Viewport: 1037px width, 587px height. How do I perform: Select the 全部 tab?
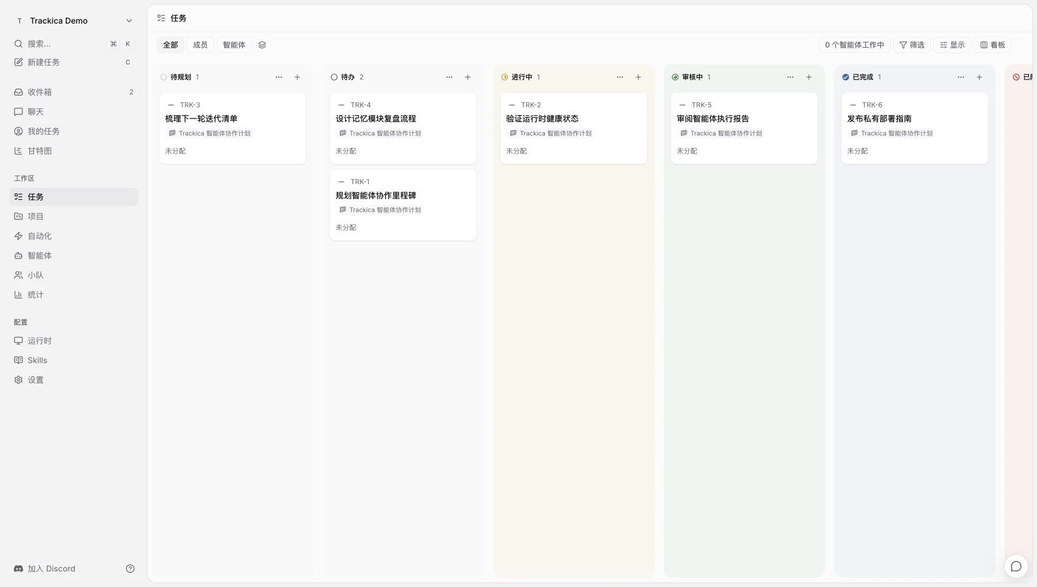coord(171,45)
